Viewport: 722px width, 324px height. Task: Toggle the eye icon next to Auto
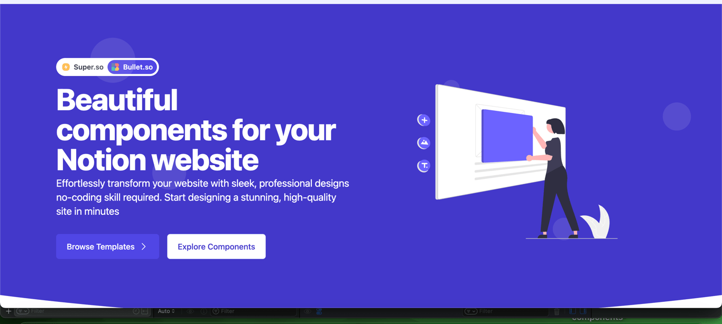tap(190, 311)
